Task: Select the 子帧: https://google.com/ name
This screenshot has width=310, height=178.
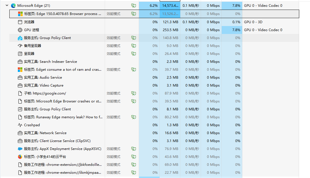Action: point(45,93)
